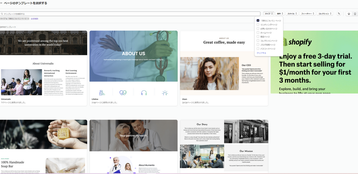Click the back arrow beside the page title

click(1, 3)
